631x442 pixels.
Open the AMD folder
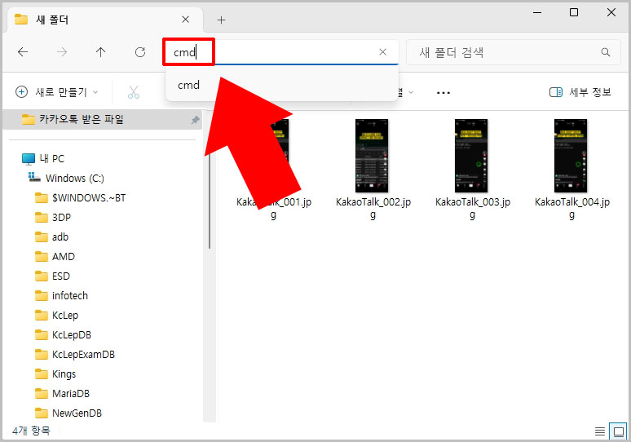tap(55, 256)
